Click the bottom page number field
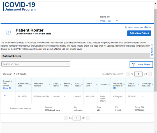157x133 pixels. pos(77,118)
